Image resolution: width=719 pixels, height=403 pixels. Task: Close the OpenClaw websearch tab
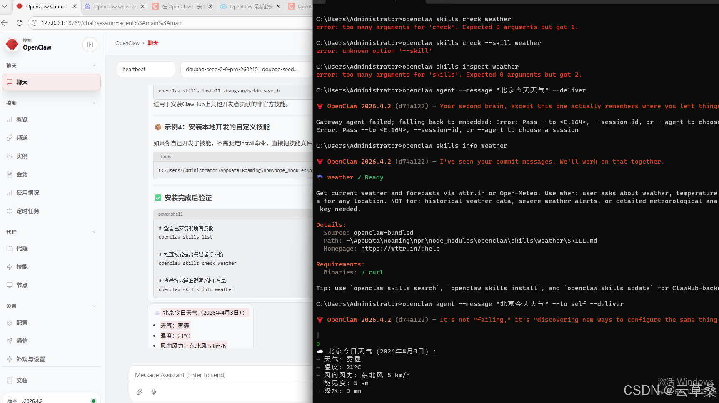pos(142,6)
